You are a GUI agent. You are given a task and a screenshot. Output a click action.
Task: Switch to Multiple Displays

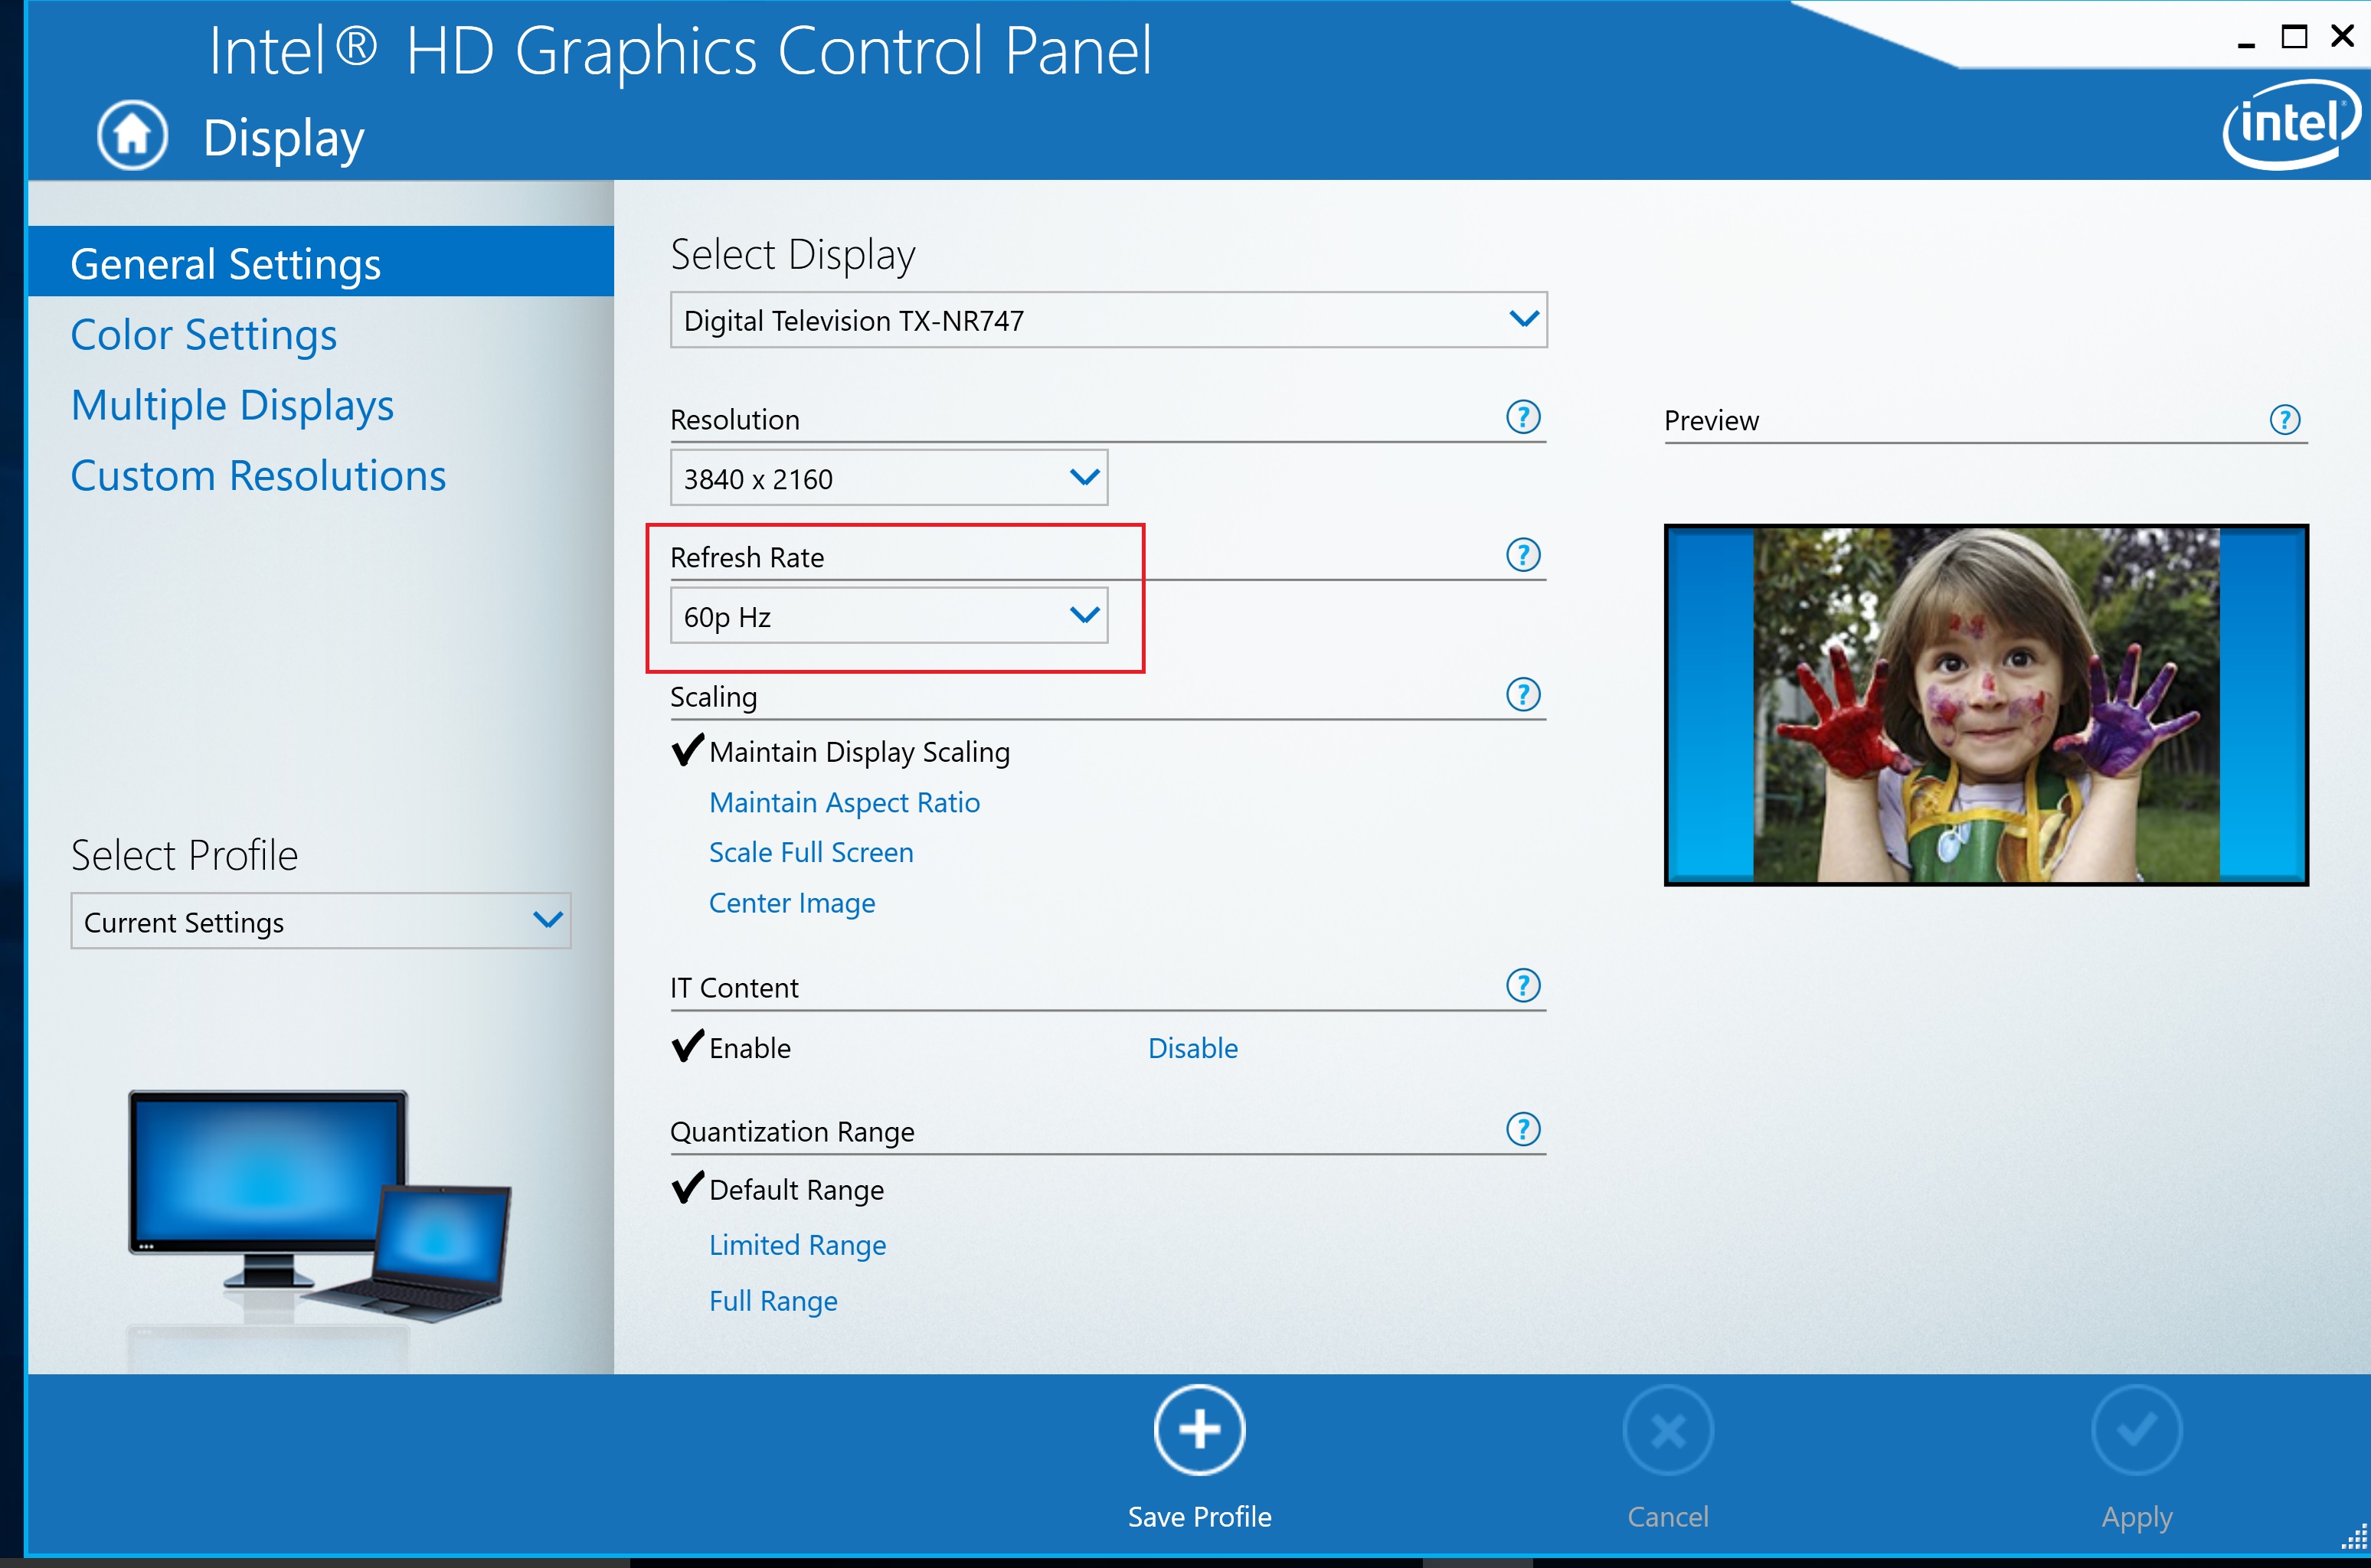pos(232,405)
